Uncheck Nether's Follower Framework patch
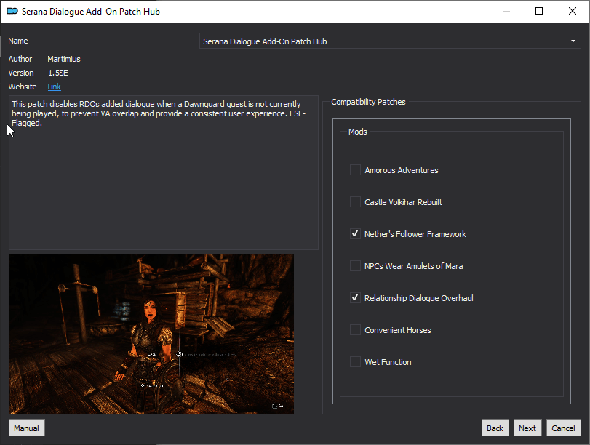Viewport: 590px width, 445px height. (x=355, y=234)
